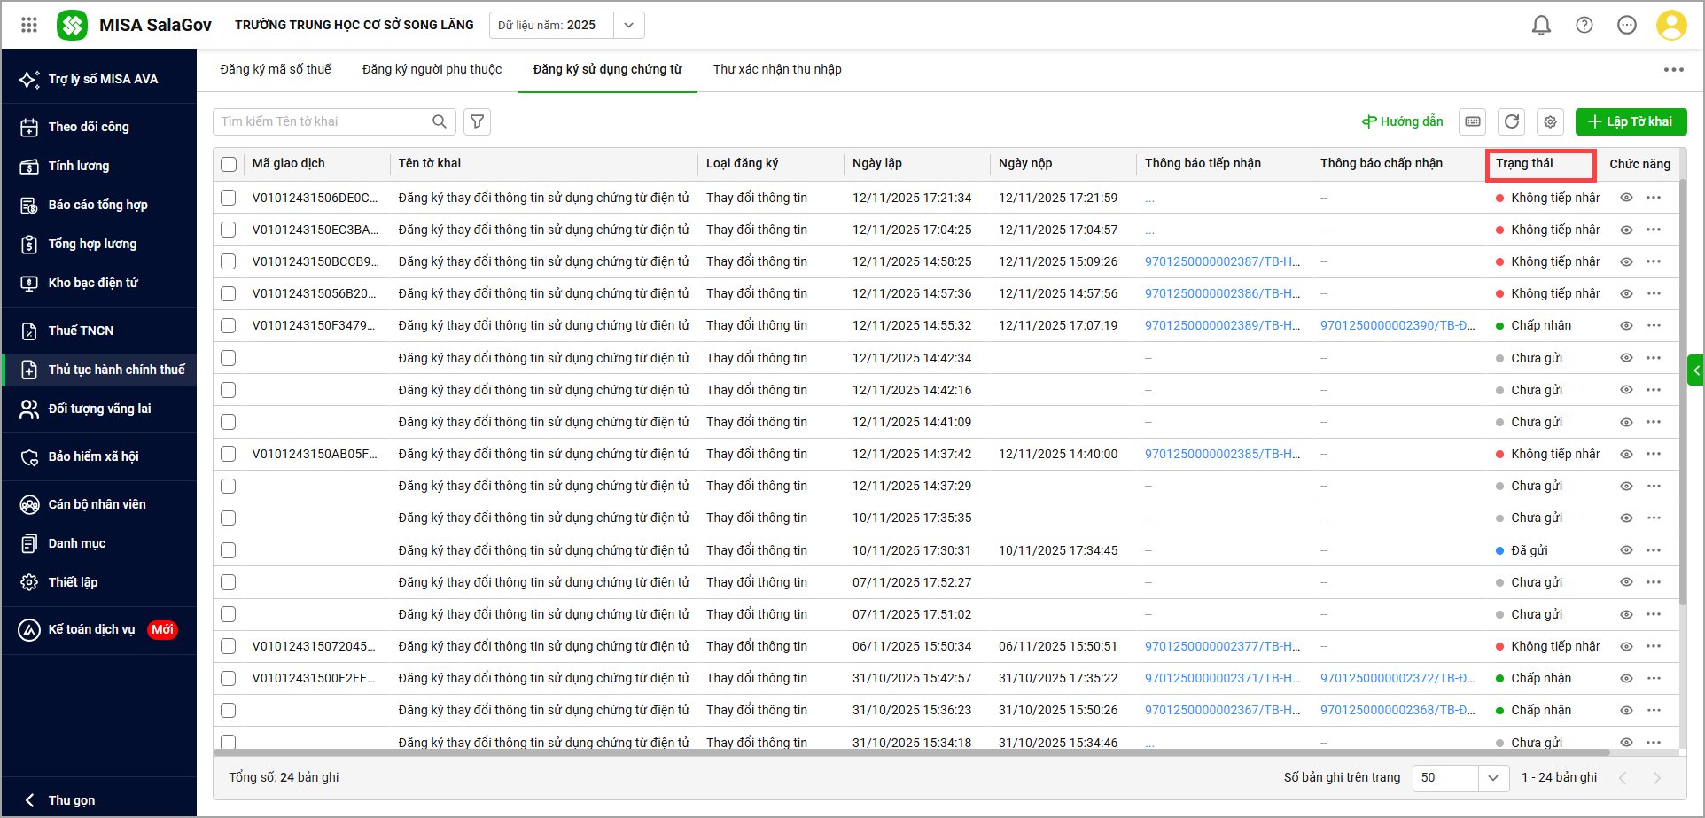Open the user avatar profile
The height and width of the screenshot is (818, 1705).
(x=1670, y=25)
